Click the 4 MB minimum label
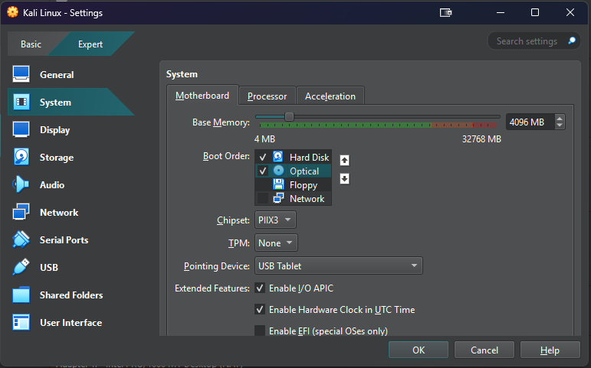 [264, 139]
